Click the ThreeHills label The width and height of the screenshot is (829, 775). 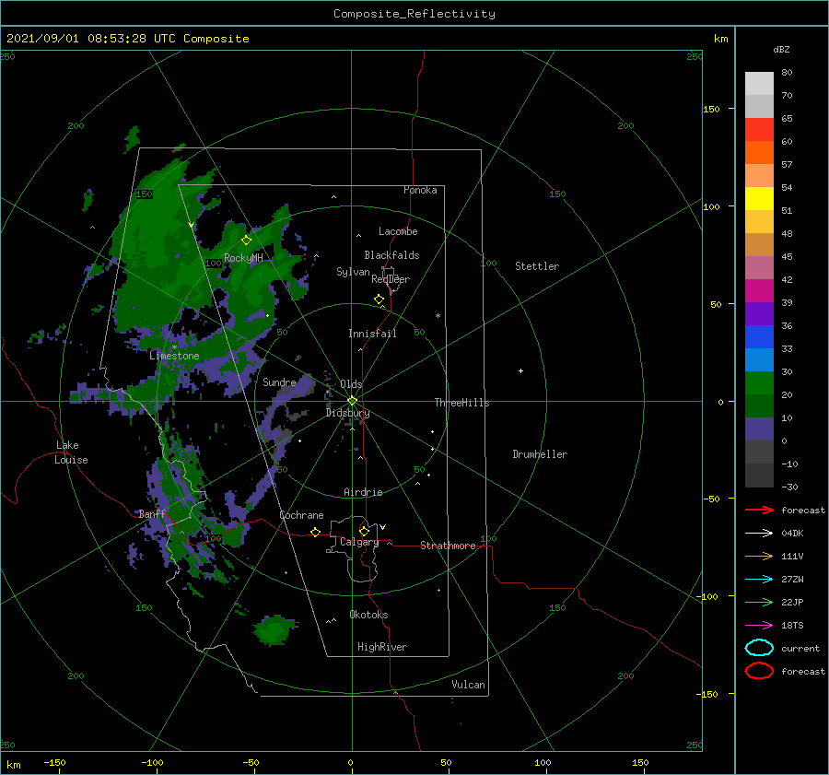tap(461, 403)
